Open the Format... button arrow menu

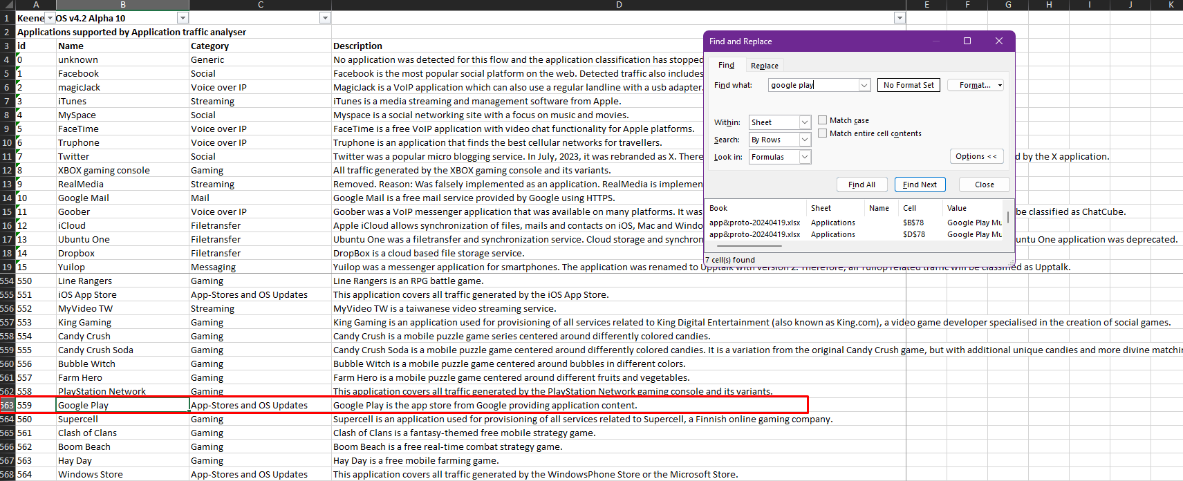[1000, 85]
